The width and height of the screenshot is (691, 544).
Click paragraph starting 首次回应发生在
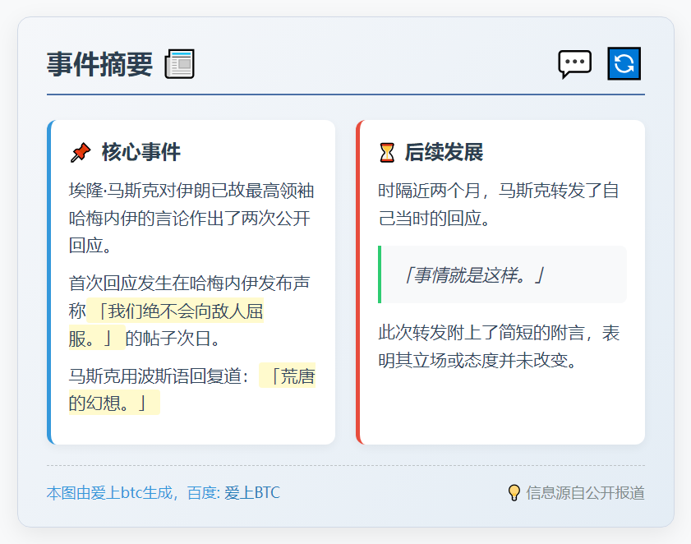point(190,311)
